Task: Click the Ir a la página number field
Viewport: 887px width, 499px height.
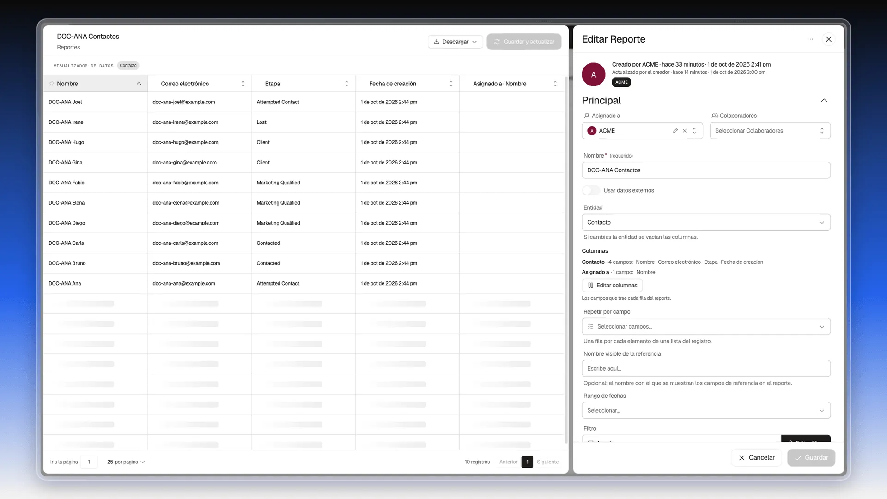Action: click(x=89, y=462)
